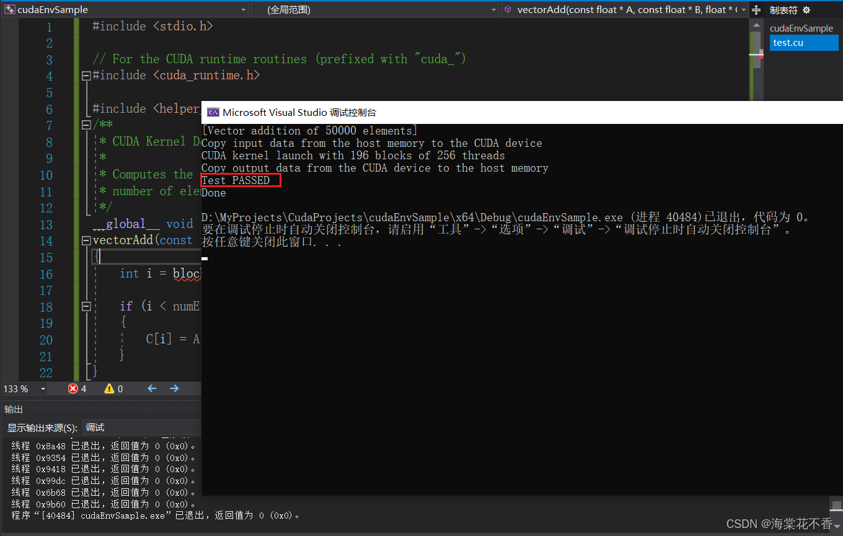
Task: Click the yellow warning count icon
Action: (x=109, y=389)
